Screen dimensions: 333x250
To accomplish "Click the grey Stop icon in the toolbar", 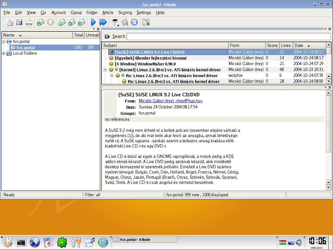I will pos(50,22).
